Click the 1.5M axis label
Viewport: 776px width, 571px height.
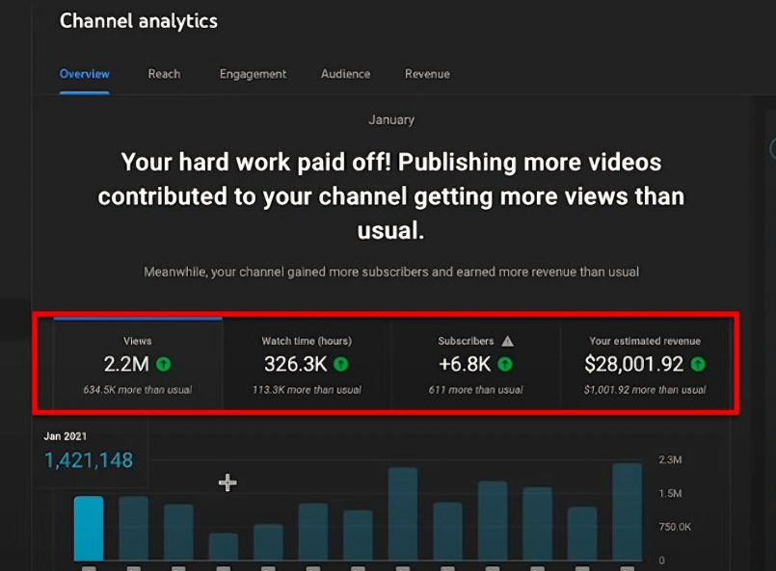670,493
